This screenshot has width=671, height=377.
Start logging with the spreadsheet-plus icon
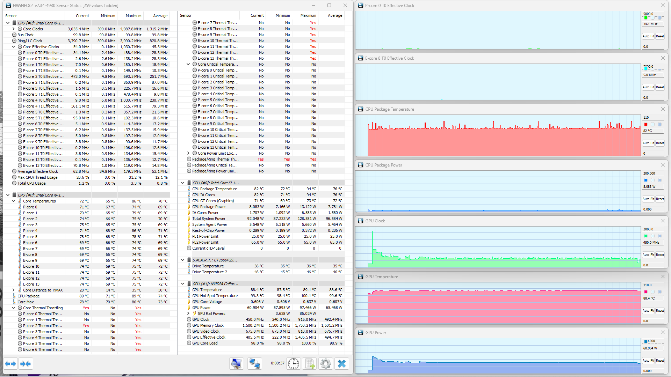[310, 364]
